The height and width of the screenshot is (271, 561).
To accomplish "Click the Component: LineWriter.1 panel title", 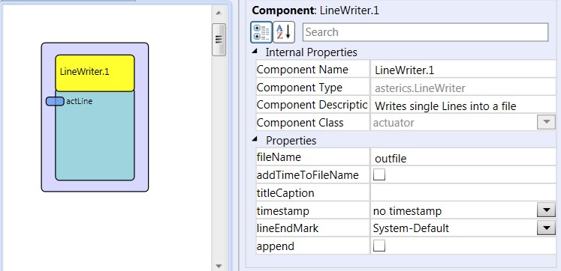I will [315, 10].
